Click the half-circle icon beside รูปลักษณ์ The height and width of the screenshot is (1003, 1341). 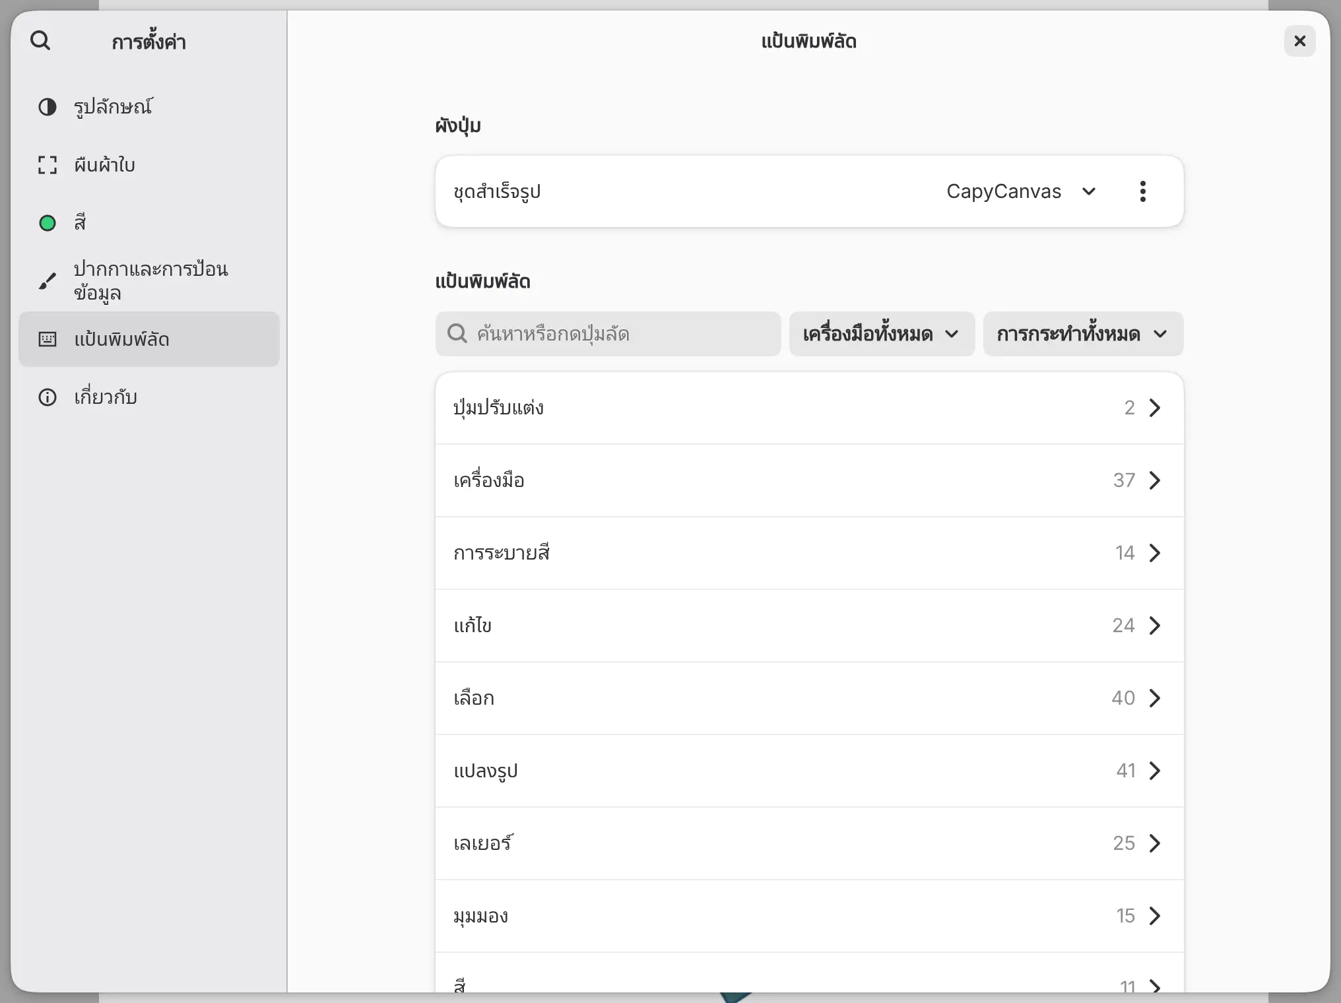tap(48, 107)
